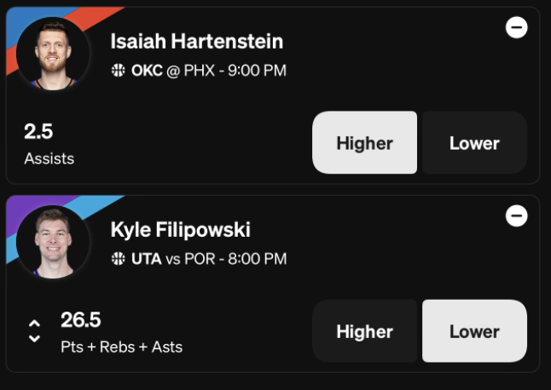Click the Pts + Rebs + Asts label
Viewport: 551px width, 390px height.
pyautogui.click(x=122, y=347)
